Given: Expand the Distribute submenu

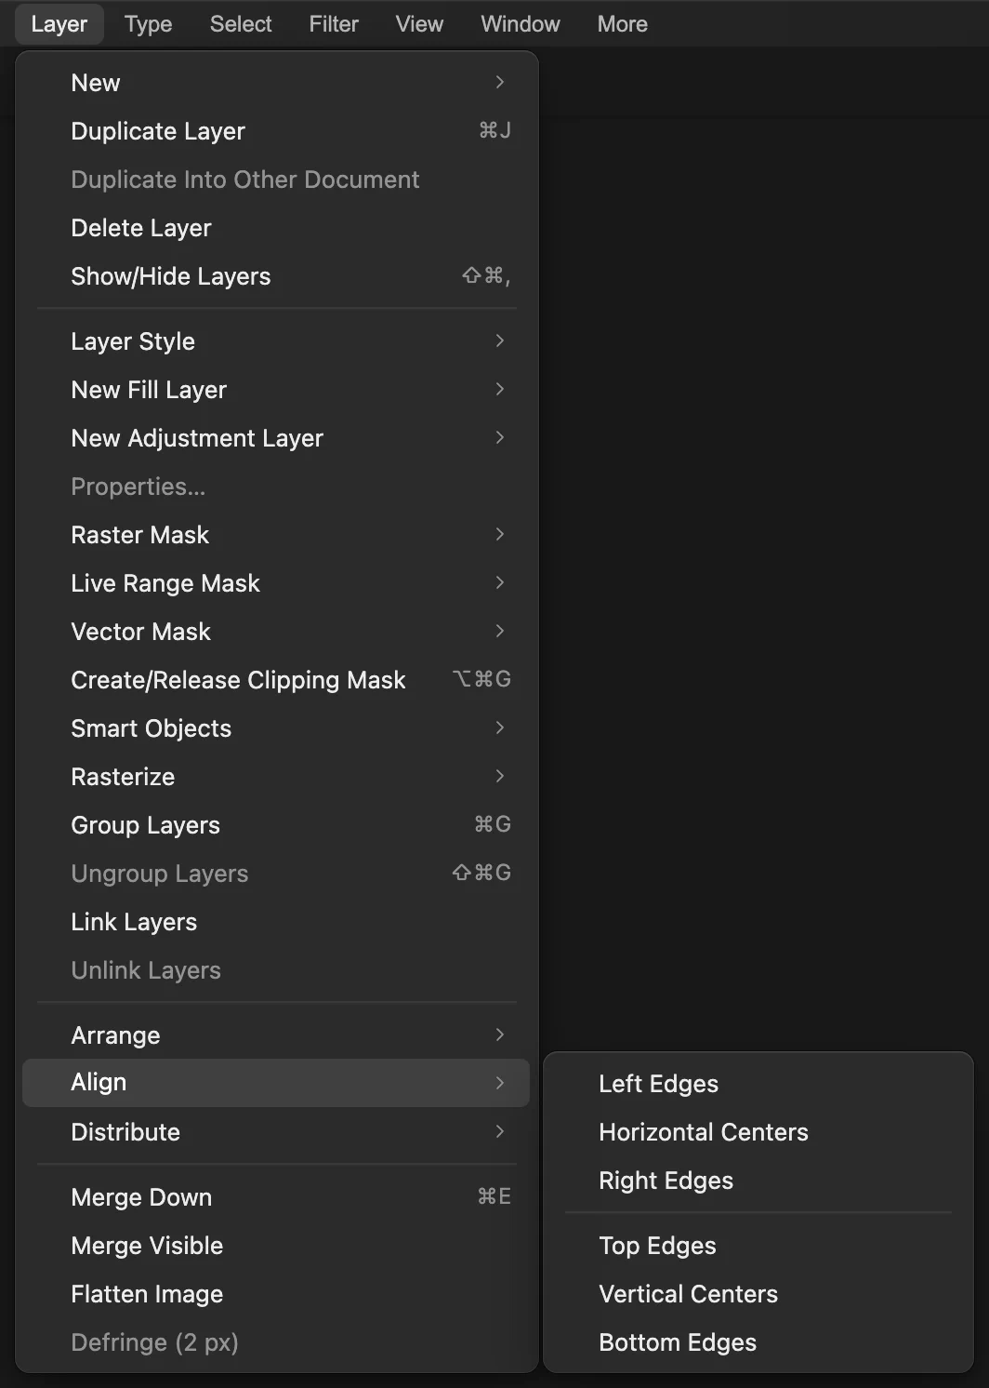Looking at the screenshot, I should (276, 1132).
